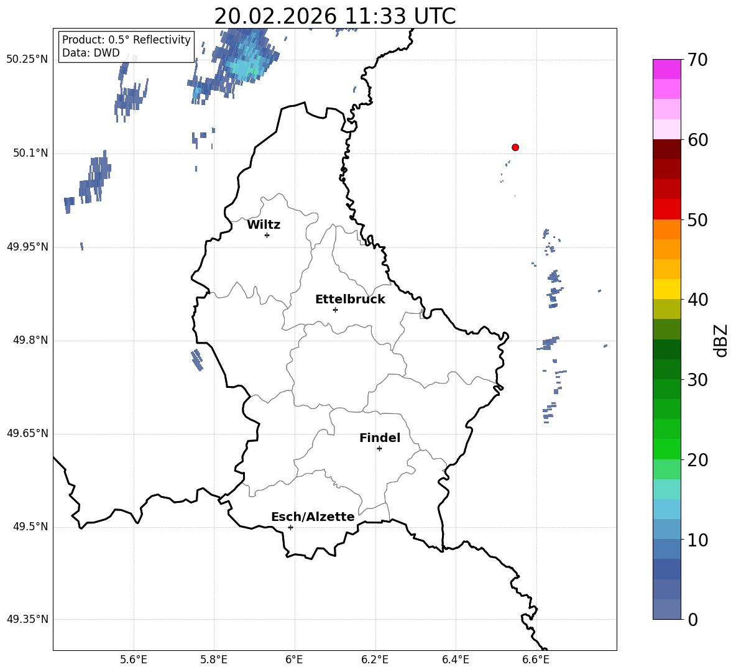The width and height of the screenshot is (736, 672).
Task: Click the 40 value on the colorbar
Action: (x=697, y=300)
